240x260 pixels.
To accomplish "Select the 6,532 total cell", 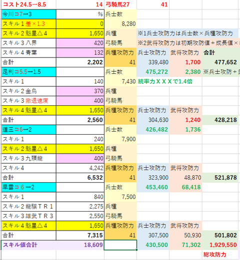I will click(x=80, y=178).
